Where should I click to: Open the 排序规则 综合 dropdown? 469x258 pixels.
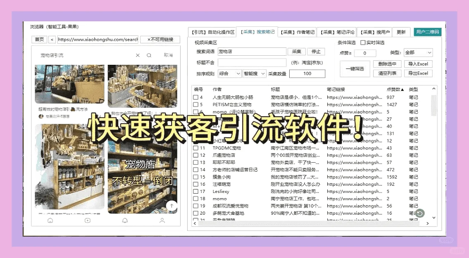tap(229, 73)
